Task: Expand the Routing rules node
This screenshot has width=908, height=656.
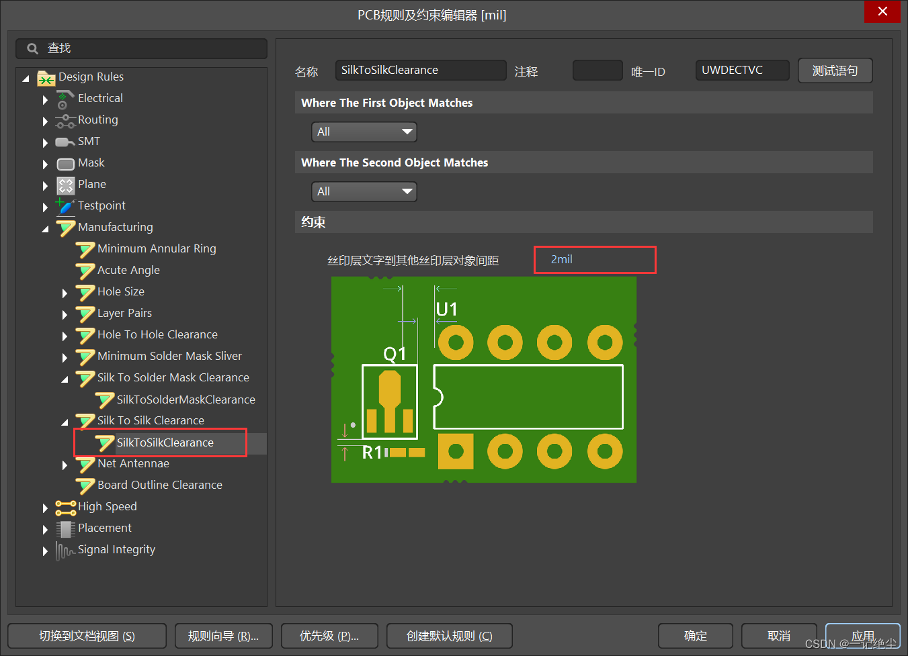Action: click(x=45, y=122)
